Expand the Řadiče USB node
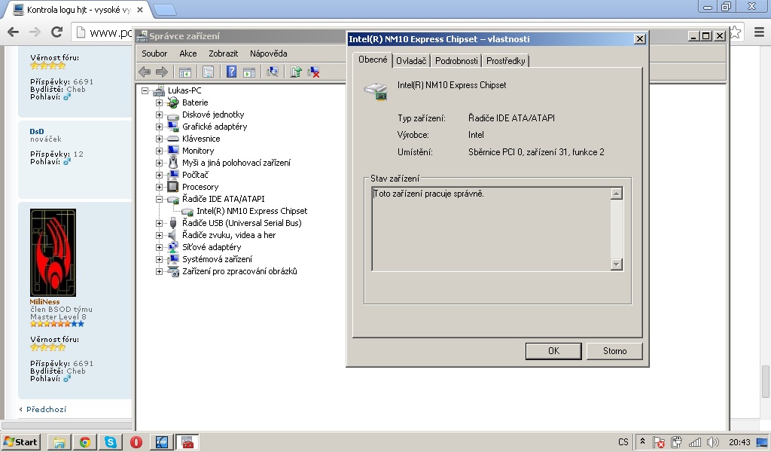The width and height of the screenshot is (771, 452). click(159, 223)
